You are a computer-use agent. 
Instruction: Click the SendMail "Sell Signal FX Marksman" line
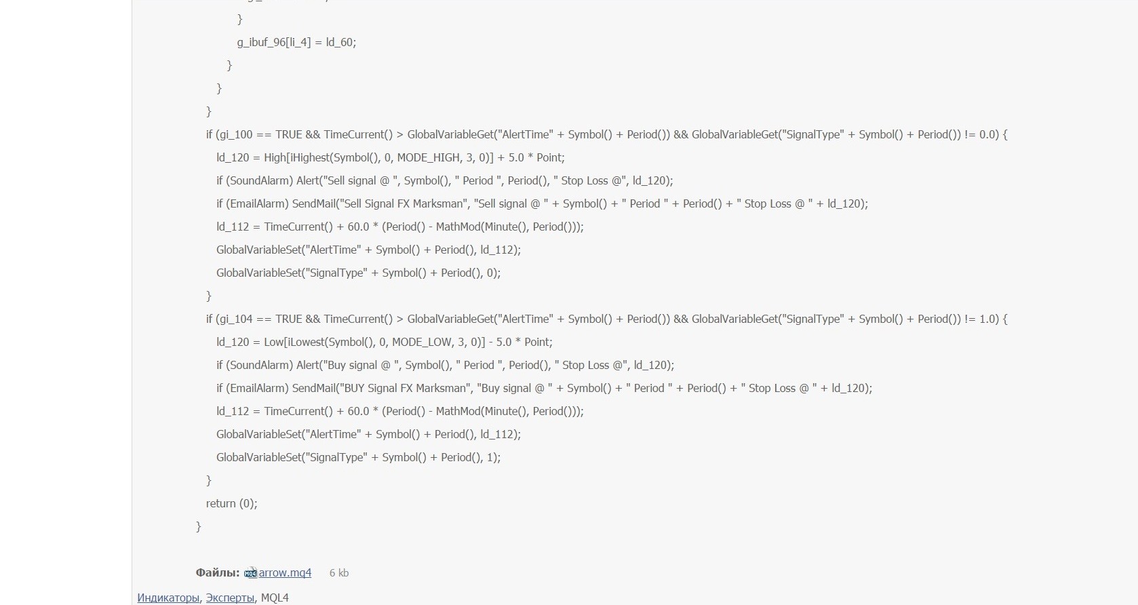pyautogui.click(x=542, y=203)
